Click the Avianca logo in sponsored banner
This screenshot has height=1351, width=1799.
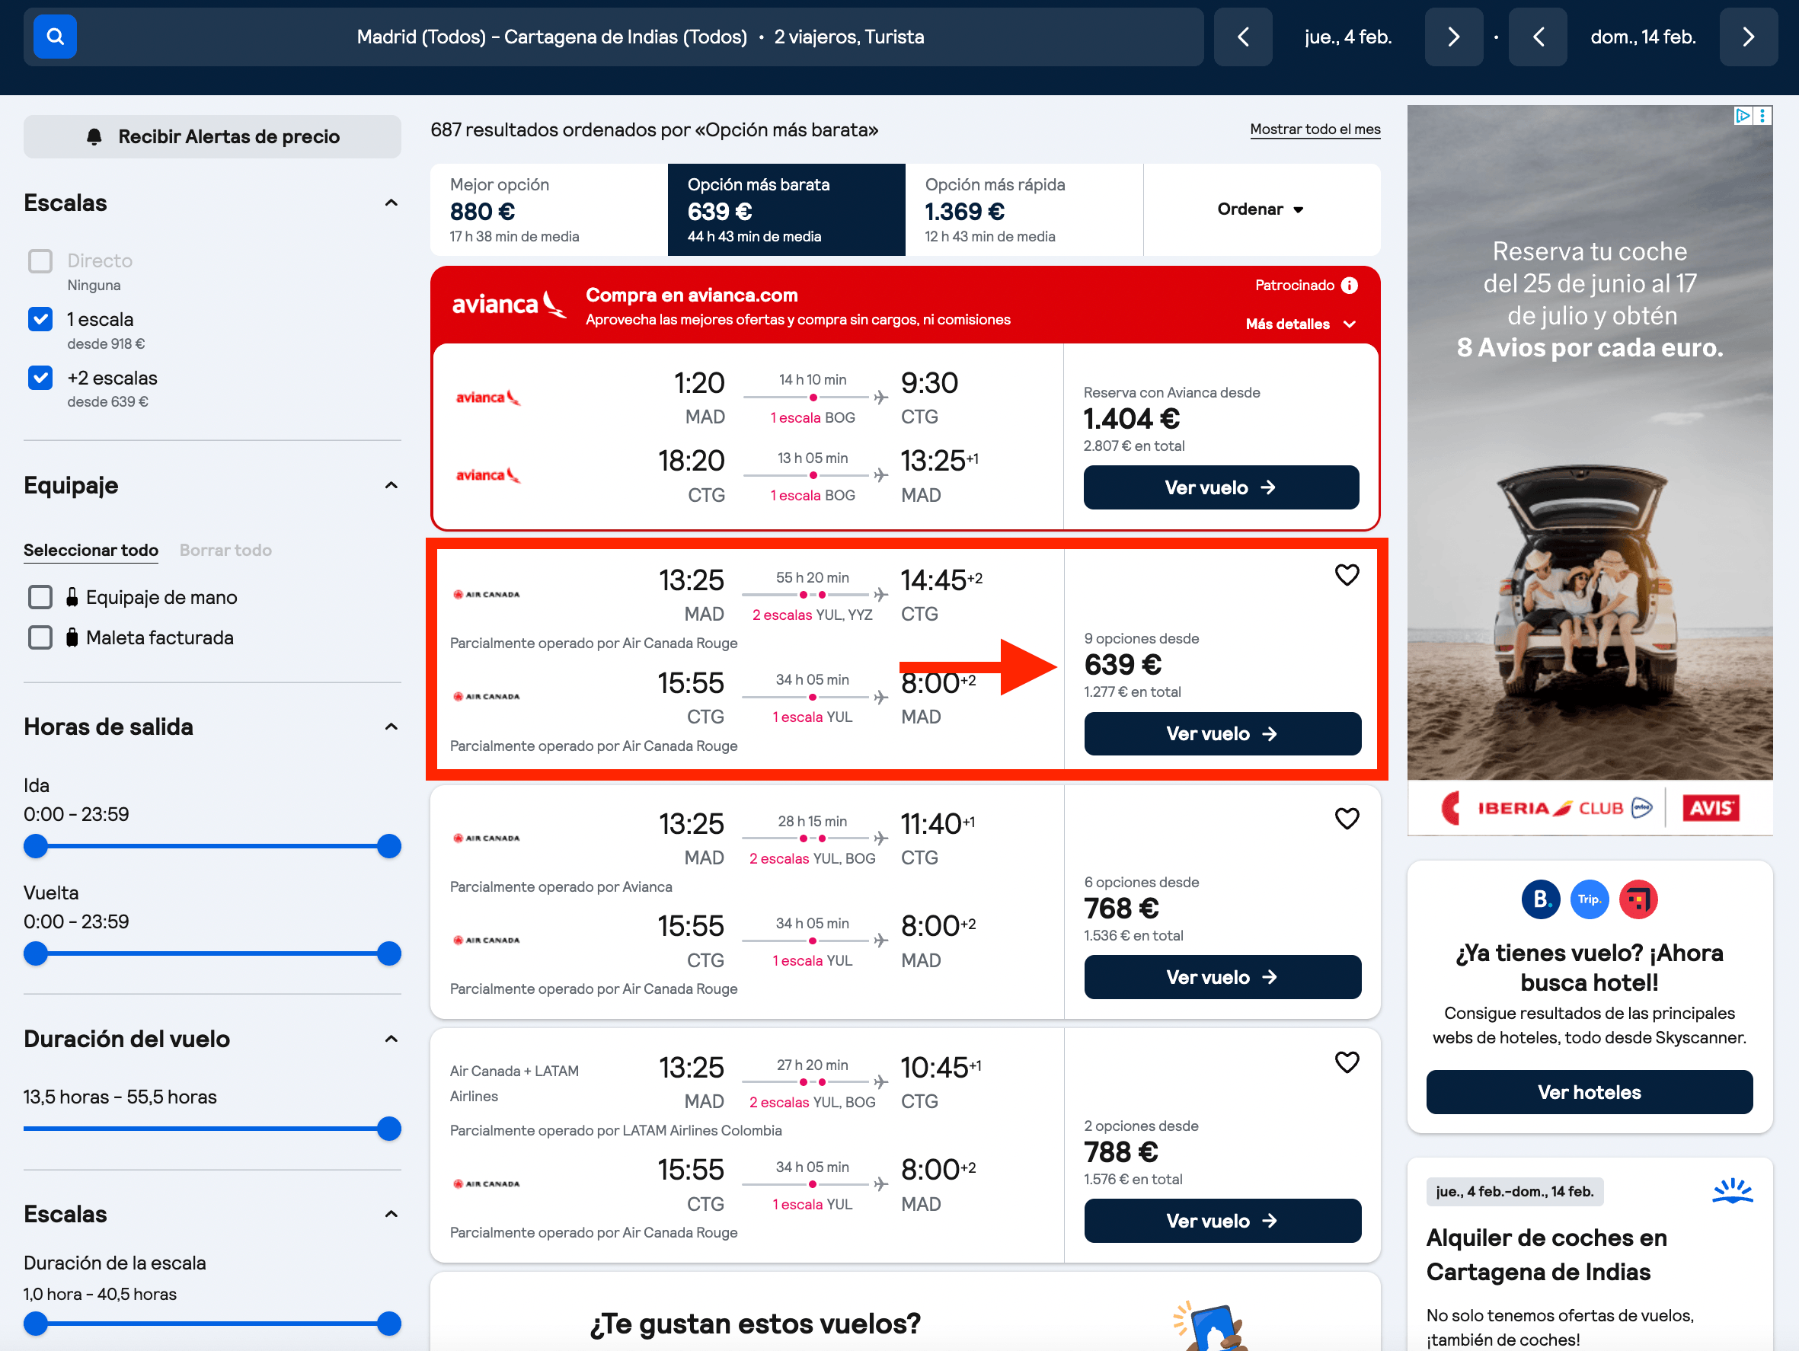pos(508,304)
